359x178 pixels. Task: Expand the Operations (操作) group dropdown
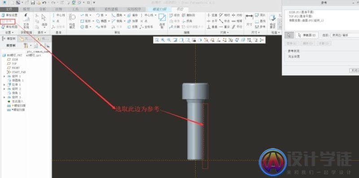[x=42, y=32]
